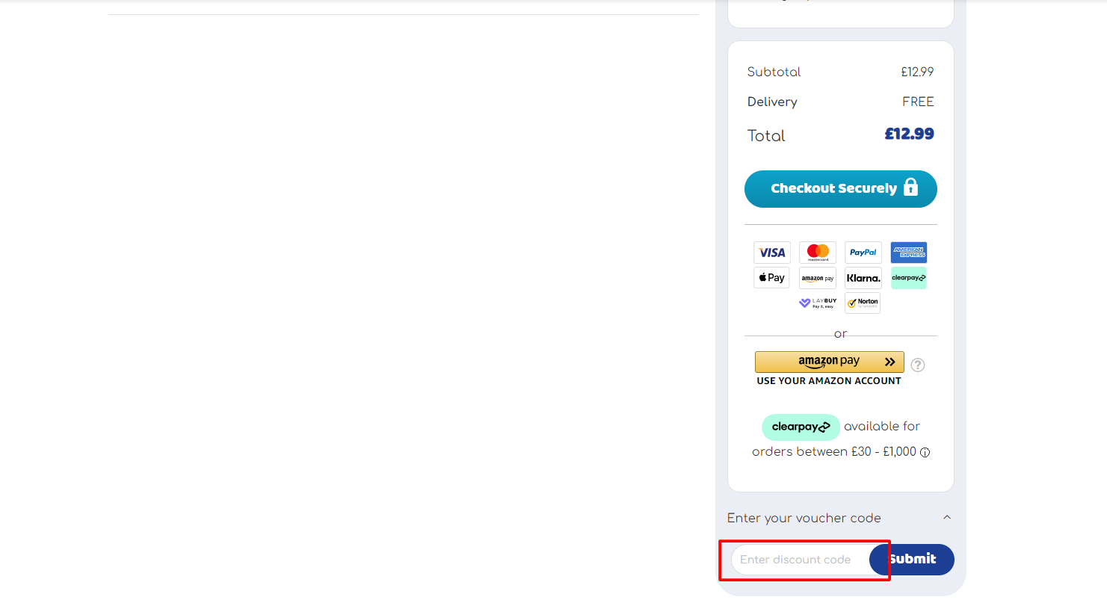Click the Clearpay payment icon
The width and height of the screenshot is (1107, 606).
908,277
